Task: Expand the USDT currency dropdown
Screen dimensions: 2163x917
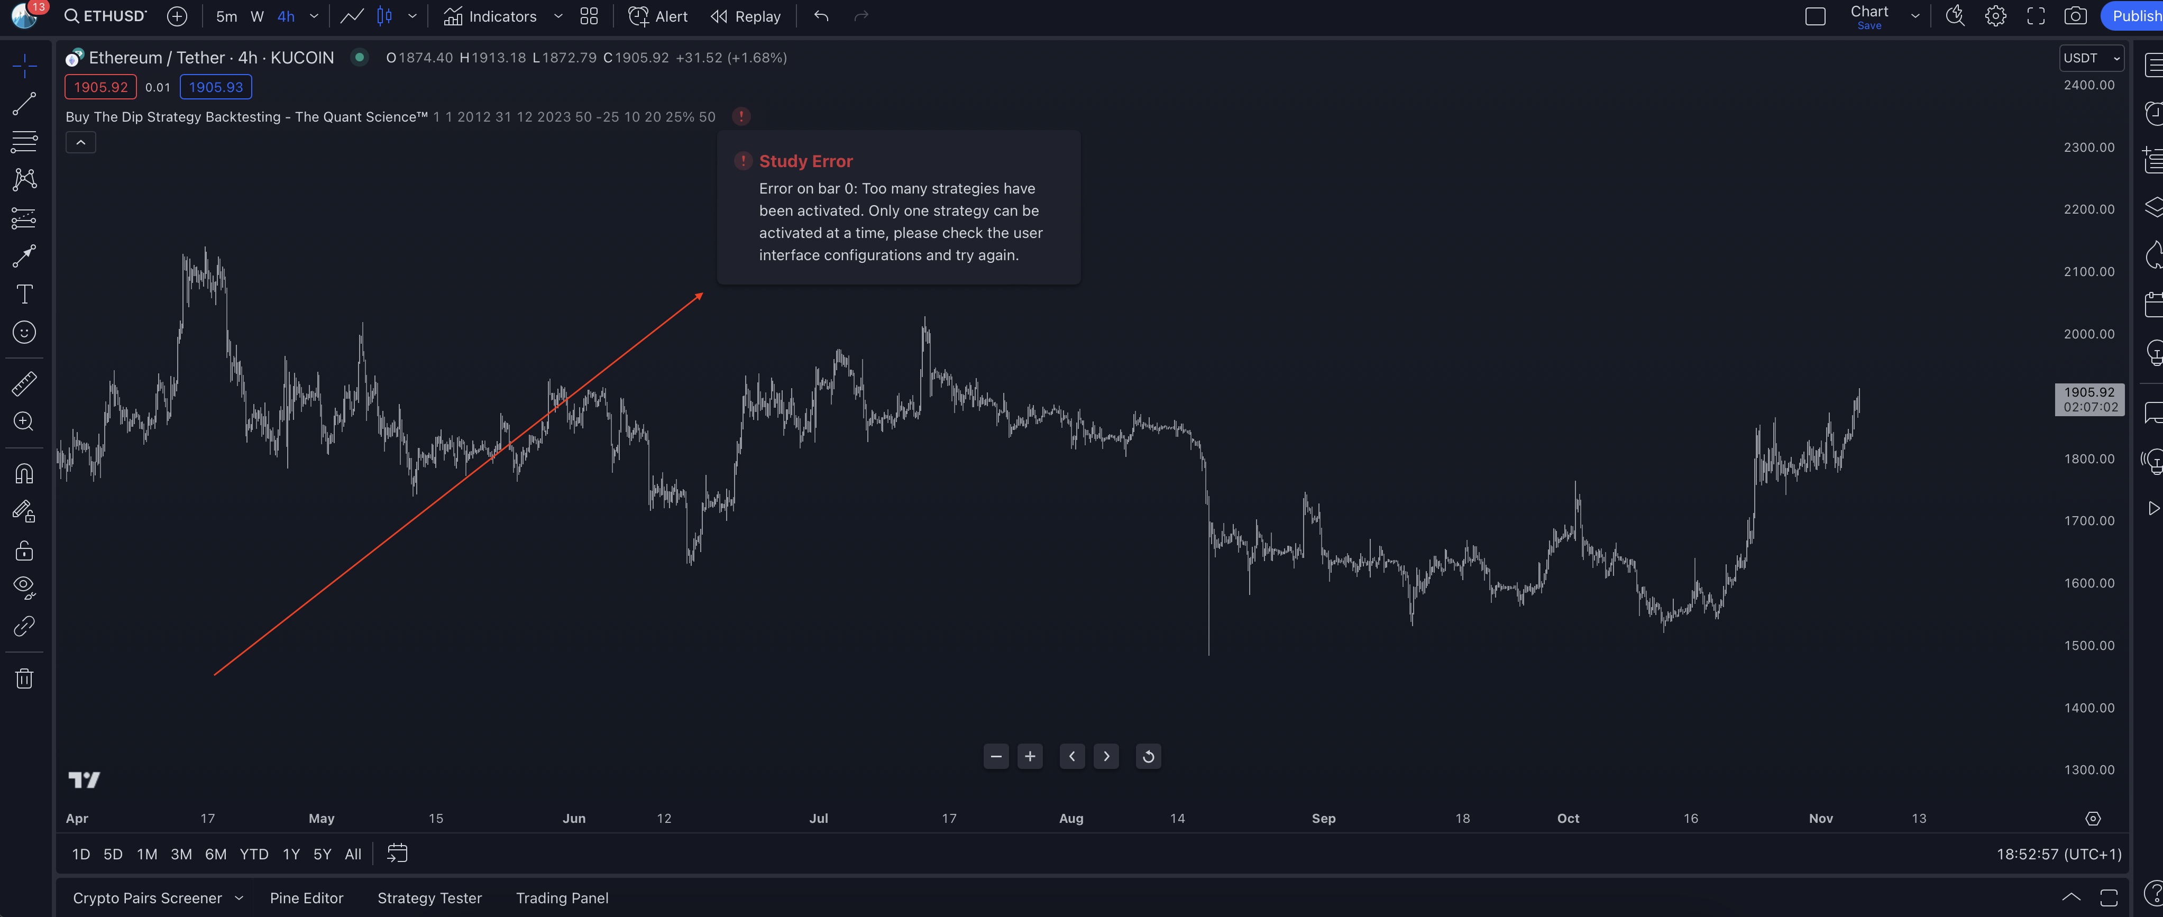Action: coord(2091,58)
